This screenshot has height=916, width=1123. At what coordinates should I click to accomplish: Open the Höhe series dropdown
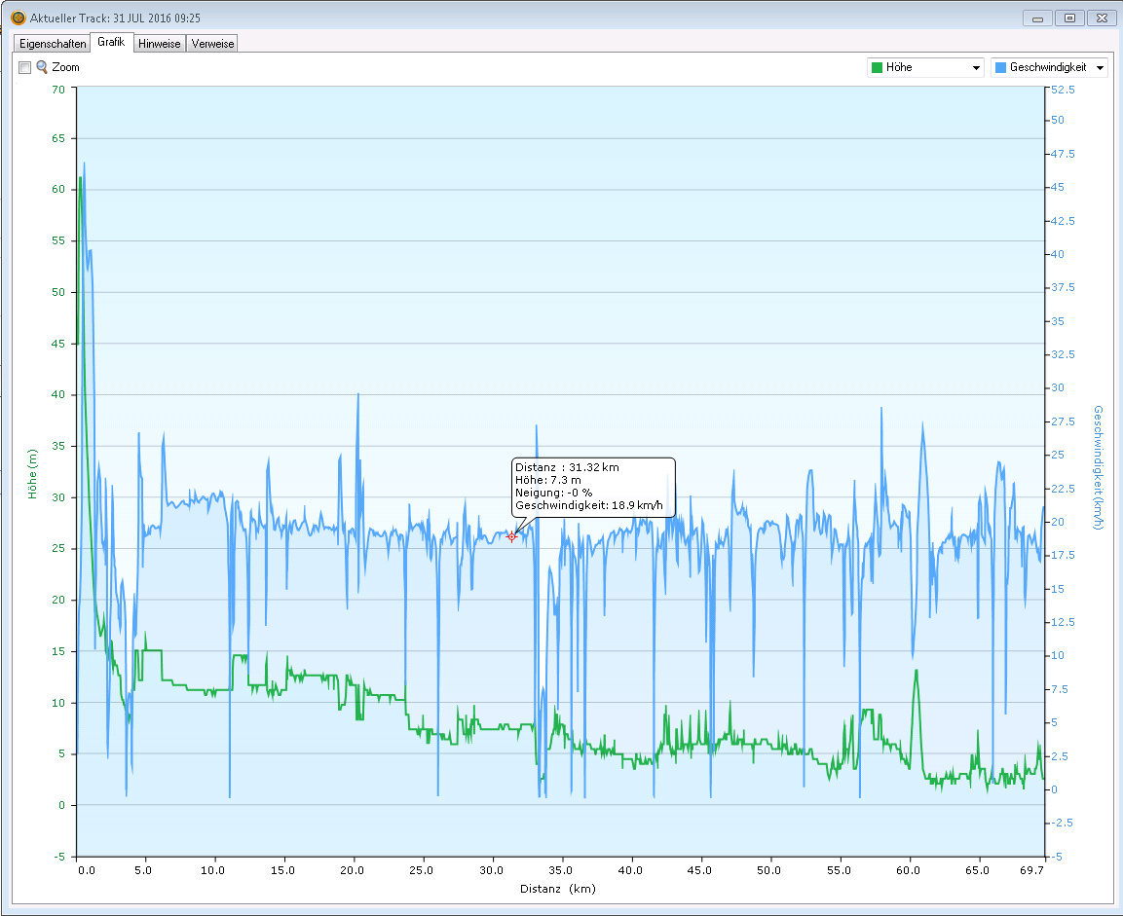point(925,68)
